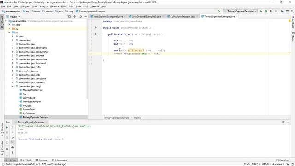Open the Event Log
Image resolution: width=295 pixels, height=166 pixels.
[283, 160]
